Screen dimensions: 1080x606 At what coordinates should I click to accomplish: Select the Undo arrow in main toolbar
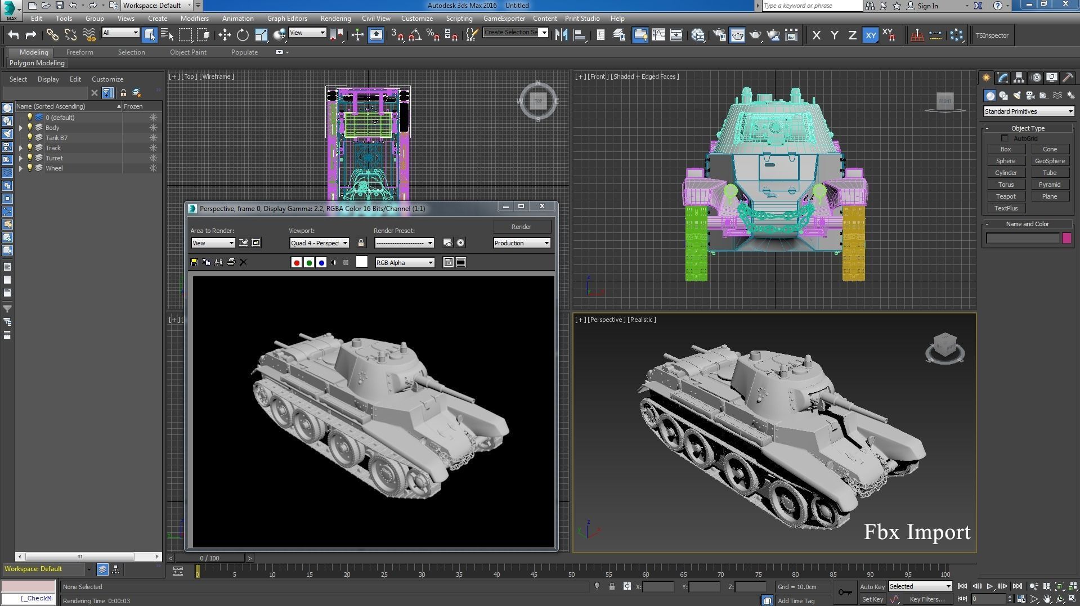click(x=13, y=35)
